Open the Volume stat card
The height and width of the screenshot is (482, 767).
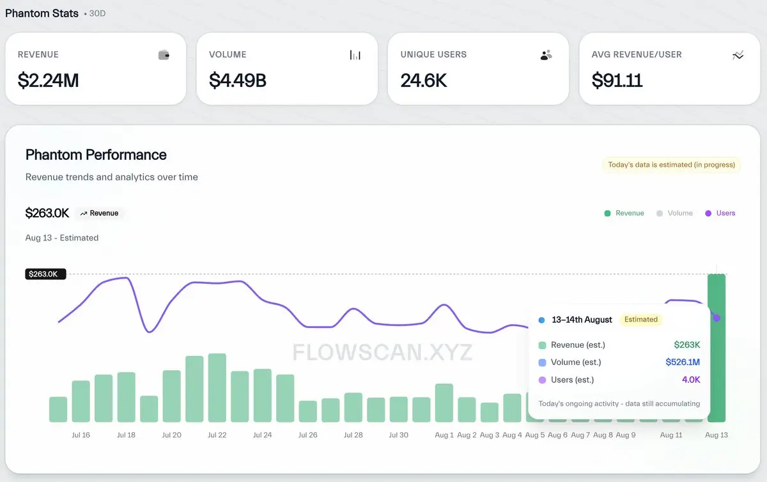287,69
